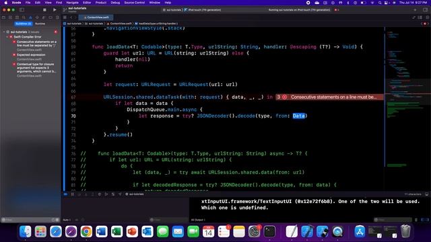Viewport: 431px width, 242px height.
Task: Open the Find navigator magnifier icon
Action: tap(24, 17)
